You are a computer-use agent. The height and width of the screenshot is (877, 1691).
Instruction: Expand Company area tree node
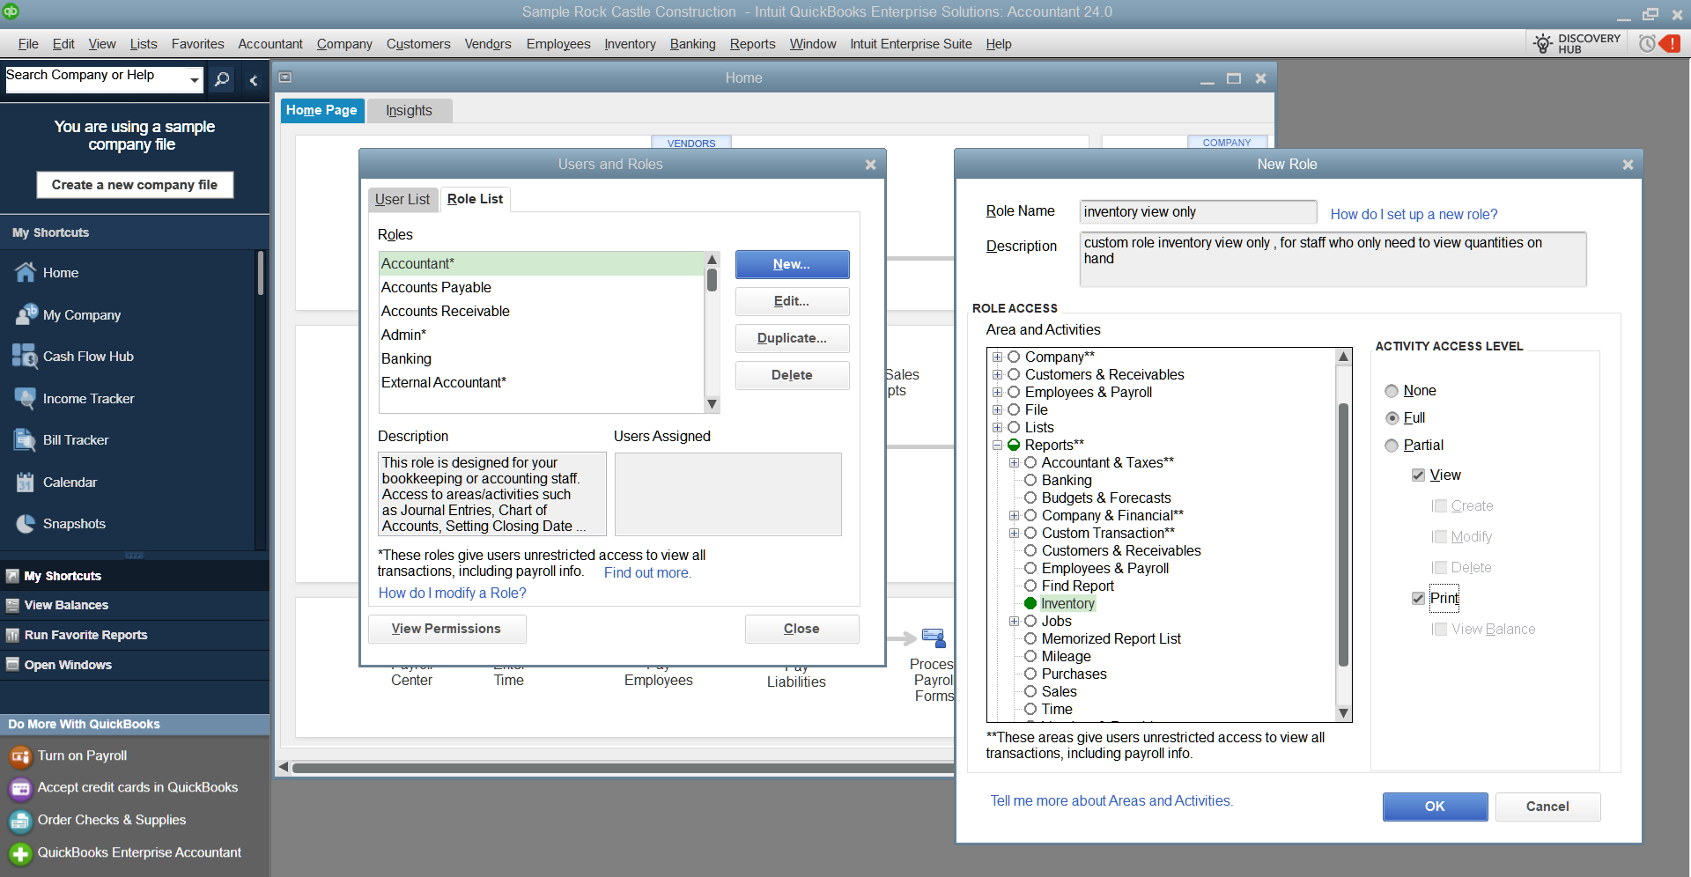997,357
